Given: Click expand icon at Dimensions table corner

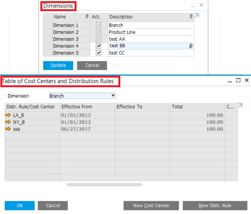Looking at the screenshot, I should [197, 16].
